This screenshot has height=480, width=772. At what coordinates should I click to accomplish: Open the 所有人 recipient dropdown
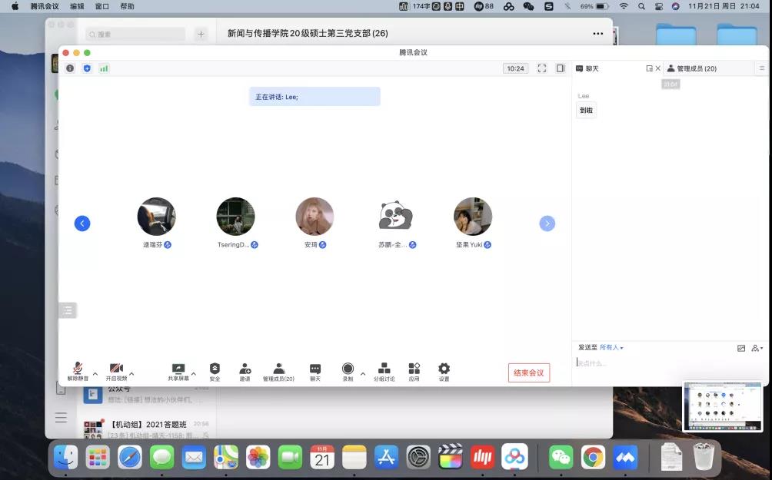coord(611,348)
